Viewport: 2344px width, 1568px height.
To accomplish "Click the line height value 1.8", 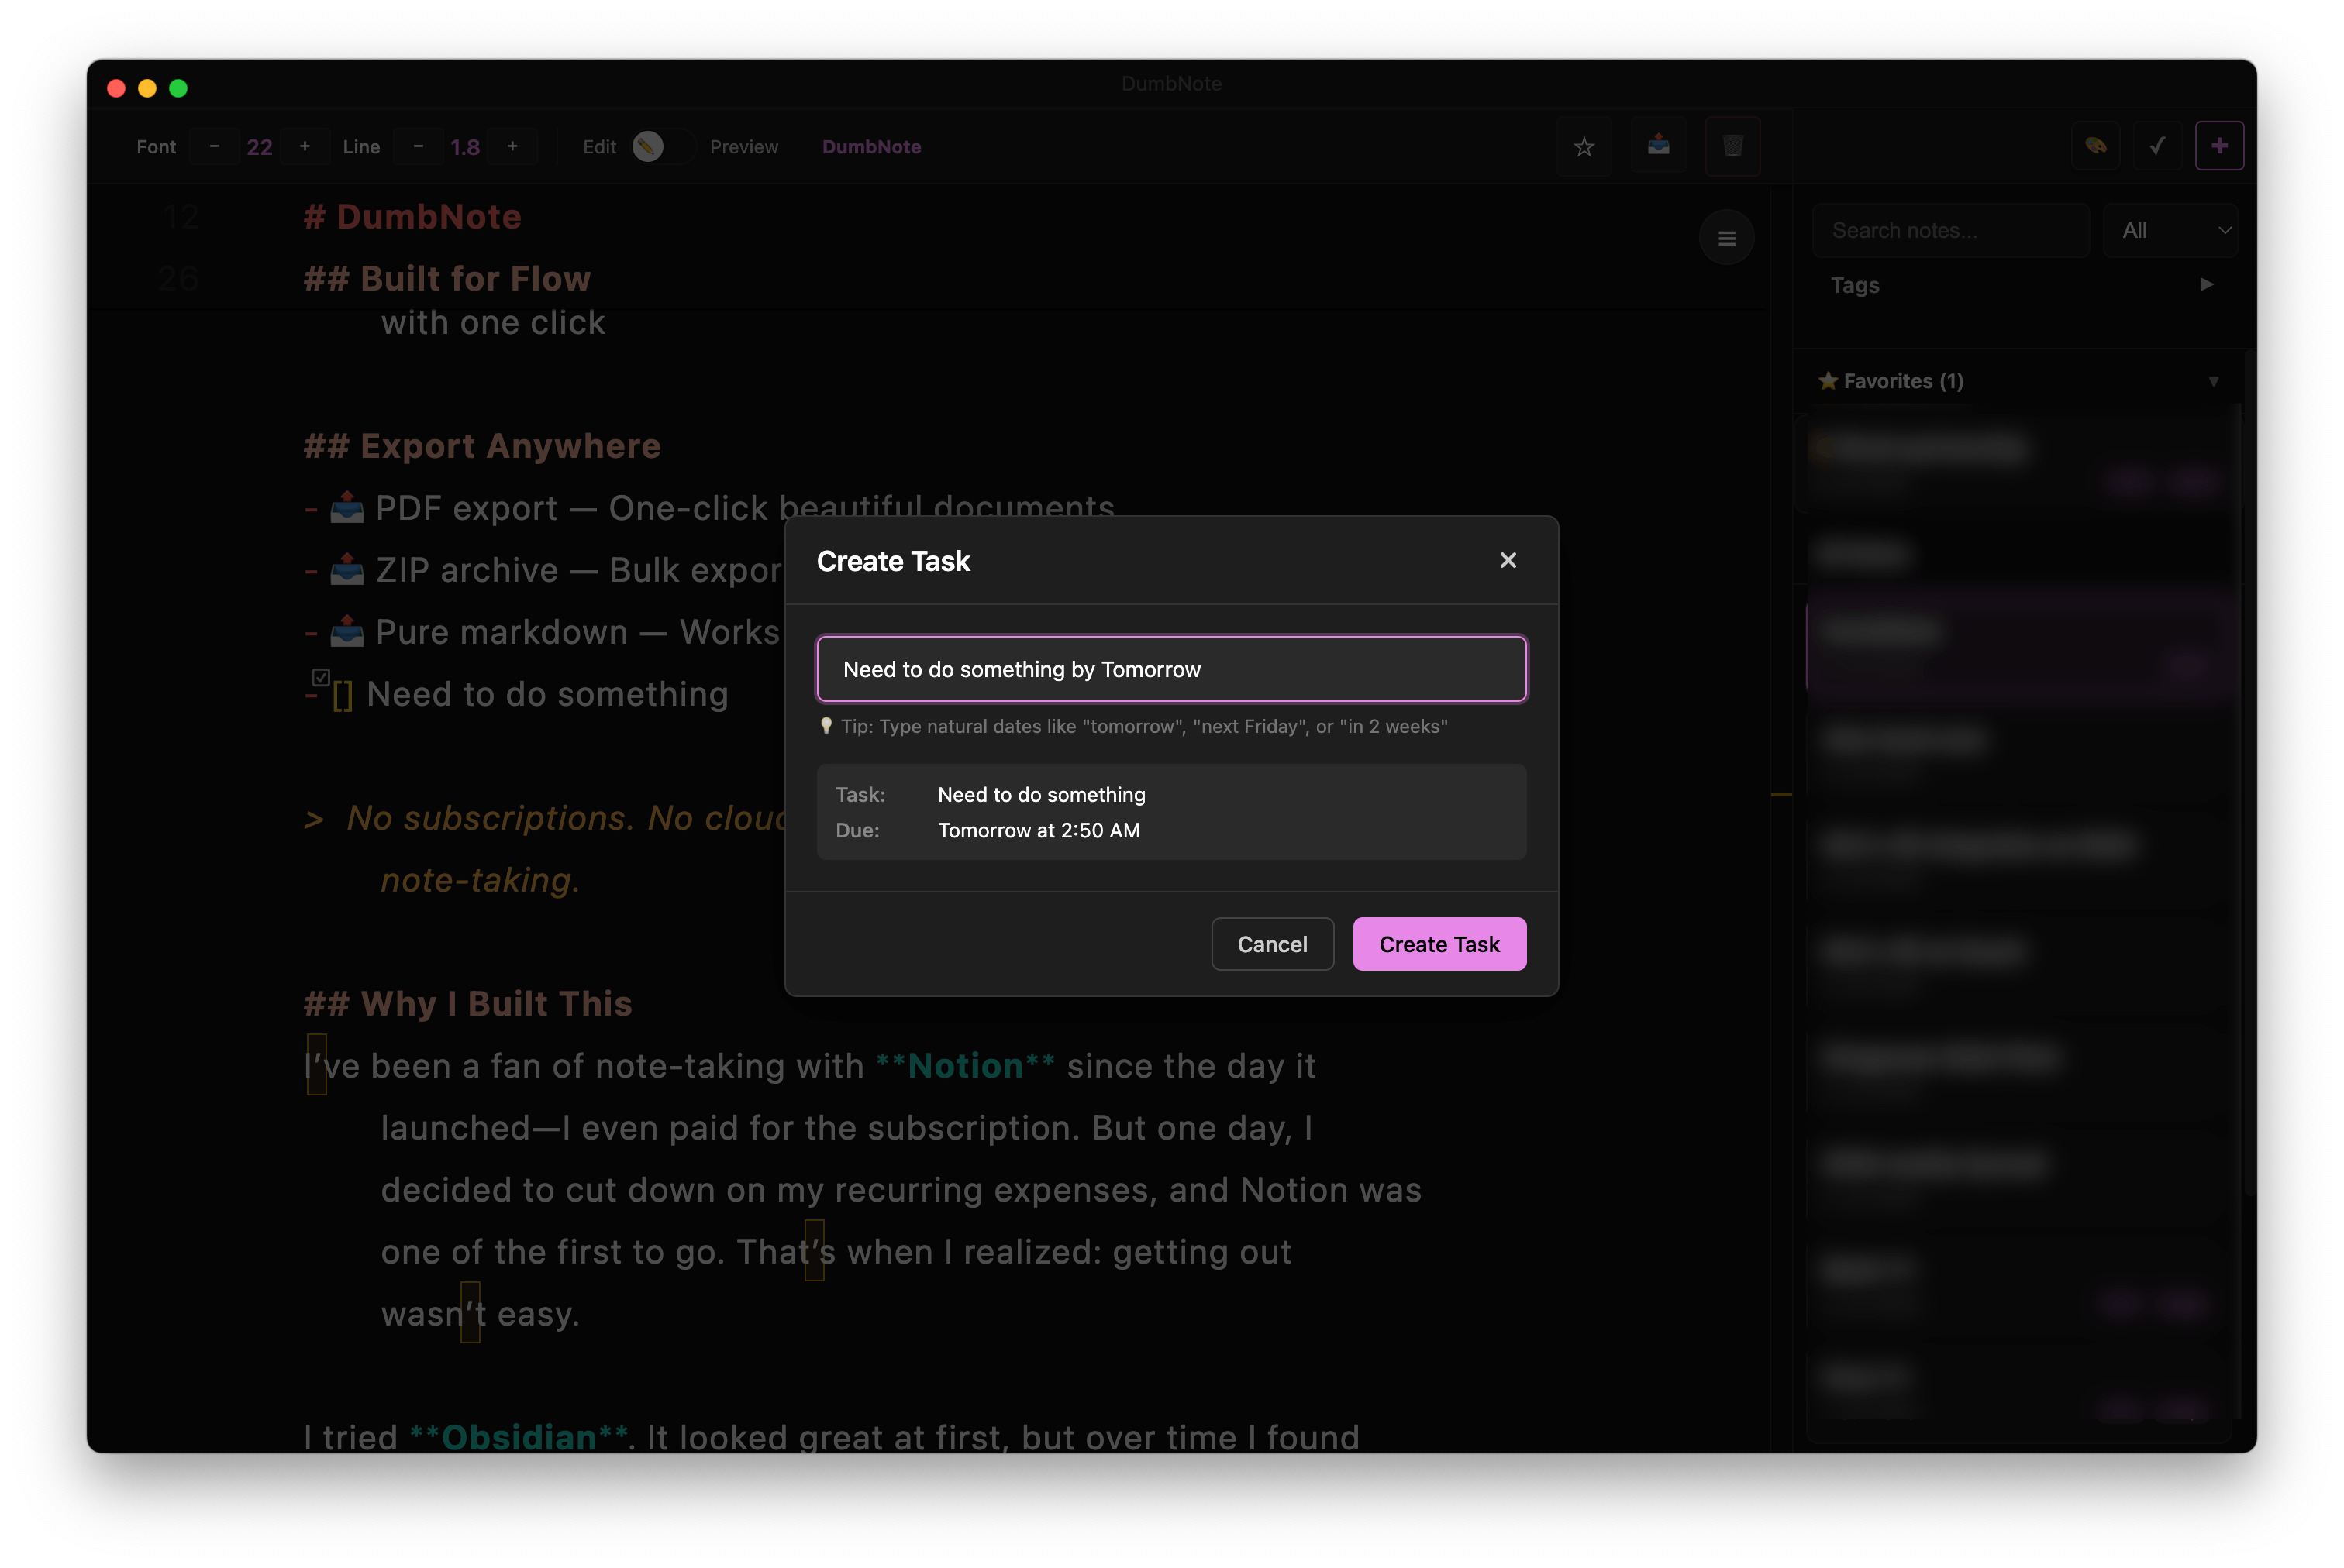I will [465, 147].
